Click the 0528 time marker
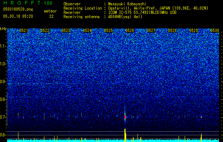 pos(172,31)
